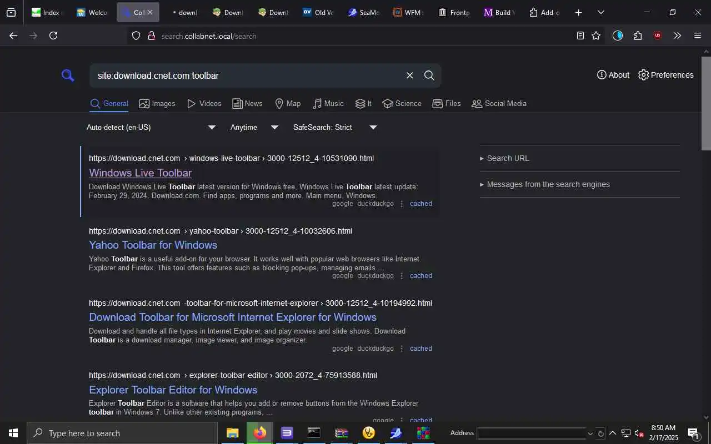
Task: Expand the Search URL section
Action: pyautogui.click(x=504, y=158)
